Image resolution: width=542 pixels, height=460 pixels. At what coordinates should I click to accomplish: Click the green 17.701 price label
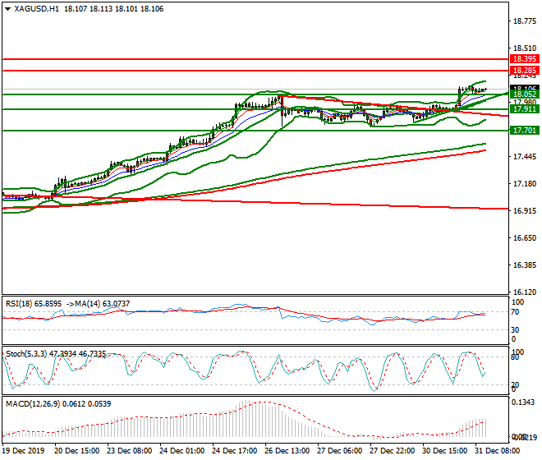[x=525, y=131]
